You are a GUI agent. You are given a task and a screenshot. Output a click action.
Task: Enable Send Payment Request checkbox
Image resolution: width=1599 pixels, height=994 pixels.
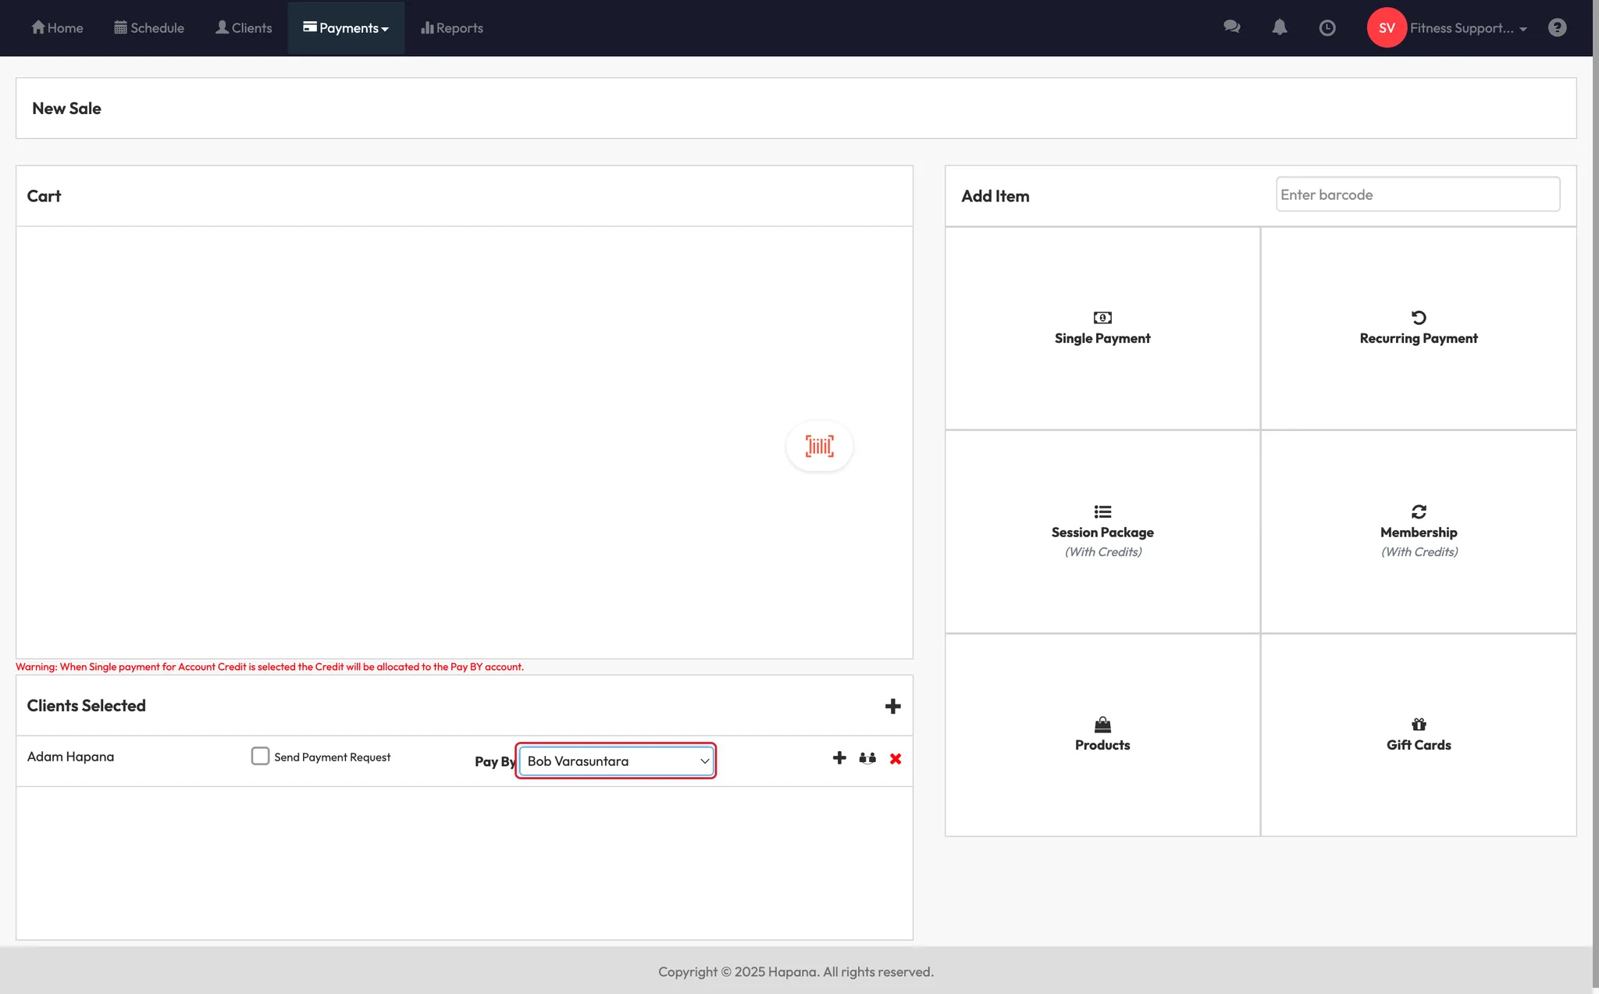[260, 756]
